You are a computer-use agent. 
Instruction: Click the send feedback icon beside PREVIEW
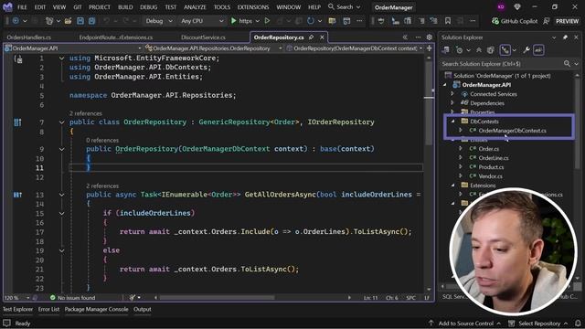point(547,21)
